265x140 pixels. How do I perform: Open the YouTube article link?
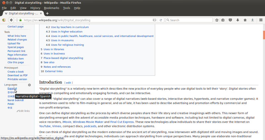point(45,126)
